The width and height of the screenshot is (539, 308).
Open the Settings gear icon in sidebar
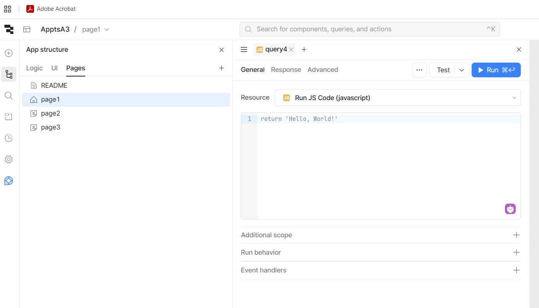9,159
